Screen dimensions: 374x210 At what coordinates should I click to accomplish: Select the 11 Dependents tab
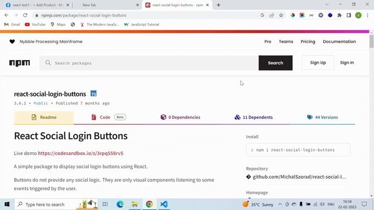tap(254, 117)
